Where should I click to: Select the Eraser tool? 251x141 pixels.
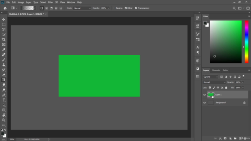click(4, 75)
